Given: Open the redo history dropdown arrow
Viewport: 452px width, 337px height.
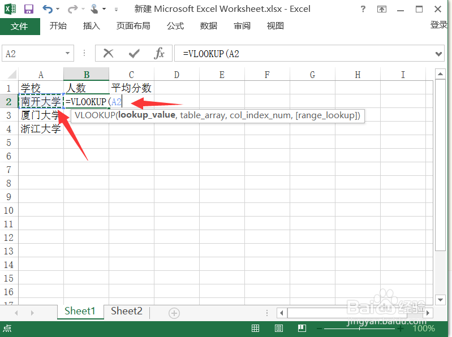Looking at the screenshot, I should tap(83, 9).
